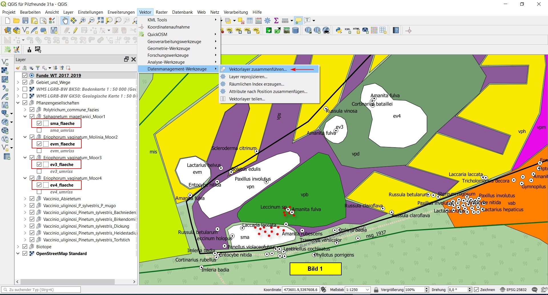Viewport: 548px width, 295px height.
Task: Click the evm_flaeche white color swatch
Action: coord(46,144)
